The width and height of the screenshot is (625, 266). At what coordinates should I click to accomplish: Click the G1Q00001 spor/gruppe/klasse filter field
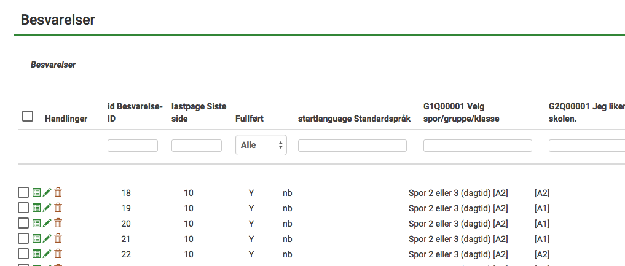[478, 146]
